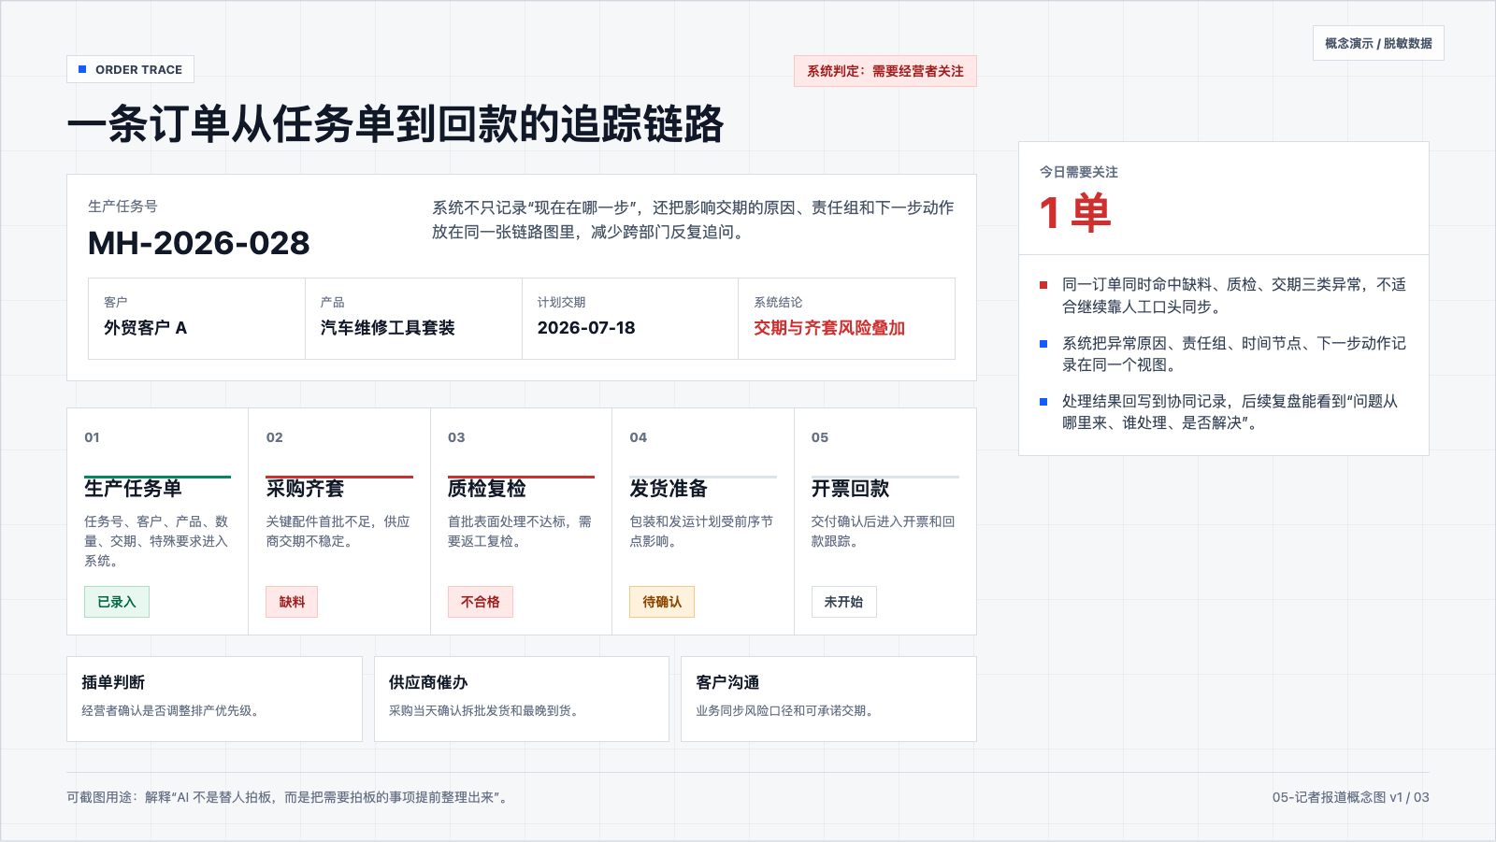Open the 插单判断 action card
This screenshot has height=842, width=1496.
[x=214, y=699]
